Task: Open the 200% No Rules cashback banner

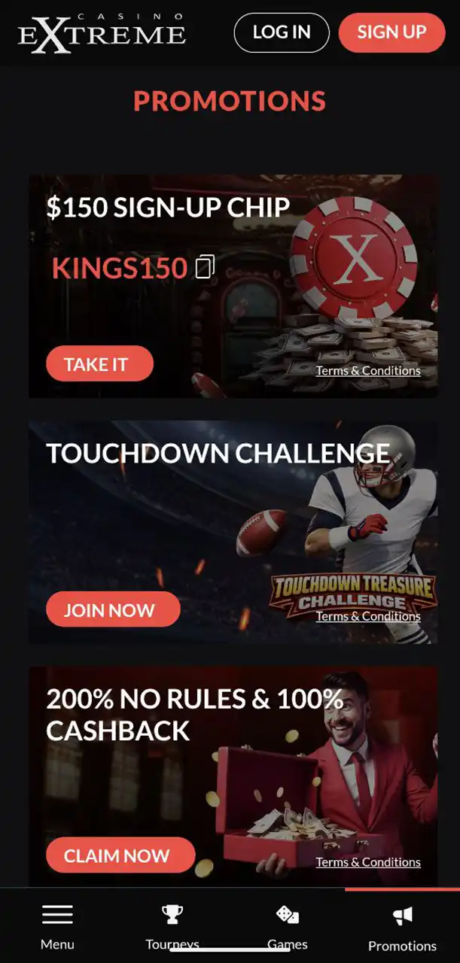Action: click(x=233, y=775)
